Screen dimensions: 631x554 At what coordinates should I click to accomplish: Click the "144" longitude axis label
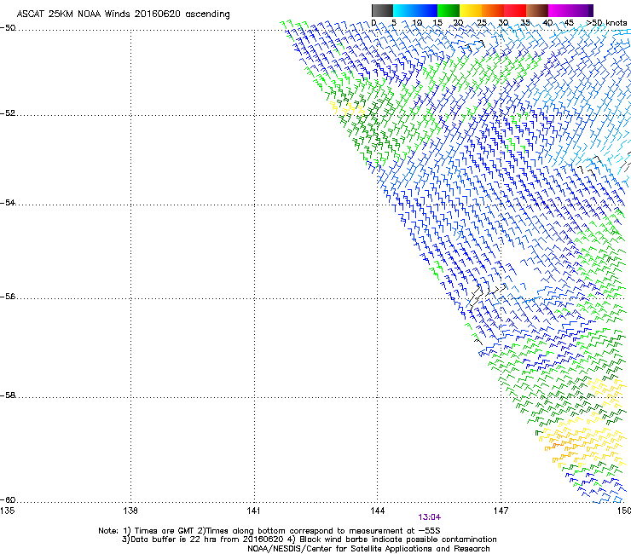click(x=377, y=511)
